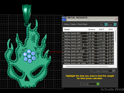Select the White Gold:10KW row
The height and width of the screenshot is (93, 124).
pos(88,57)
